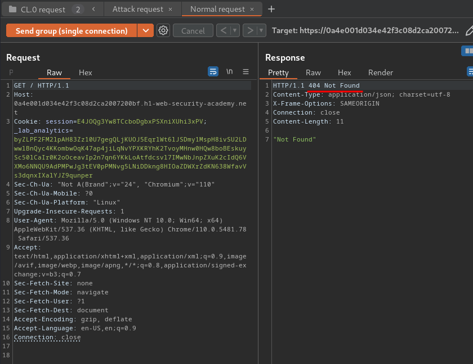Viewport: 473px width, 364px height.
Task: Click the CL.0 request tab group folder icon
Action: point(12,10)
